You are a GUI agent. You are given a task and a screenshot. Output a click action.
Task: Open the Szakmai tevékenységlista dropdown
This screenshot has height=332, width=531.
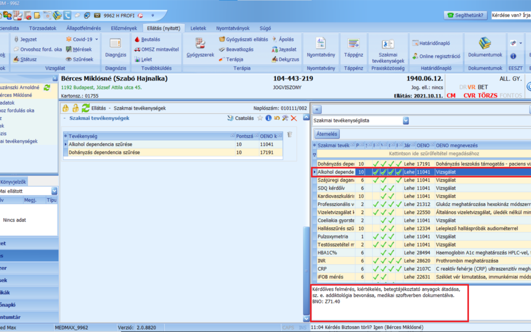pos(406,121)
